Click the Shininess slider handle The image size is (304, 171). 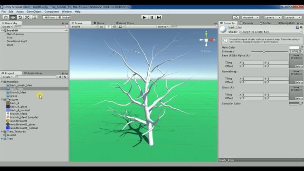coord(264,52)
